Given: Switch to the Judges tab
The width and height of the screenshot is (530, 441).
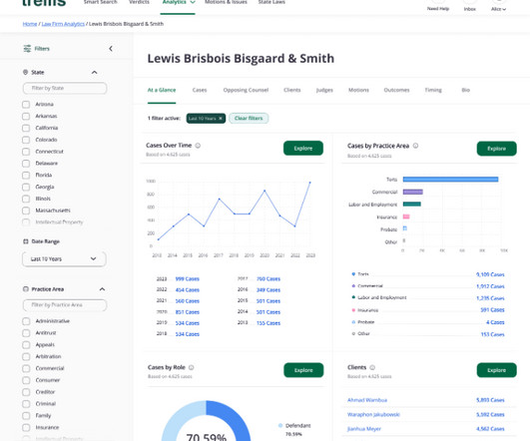Looking at the screenshot, I should (x=324, y=90).
